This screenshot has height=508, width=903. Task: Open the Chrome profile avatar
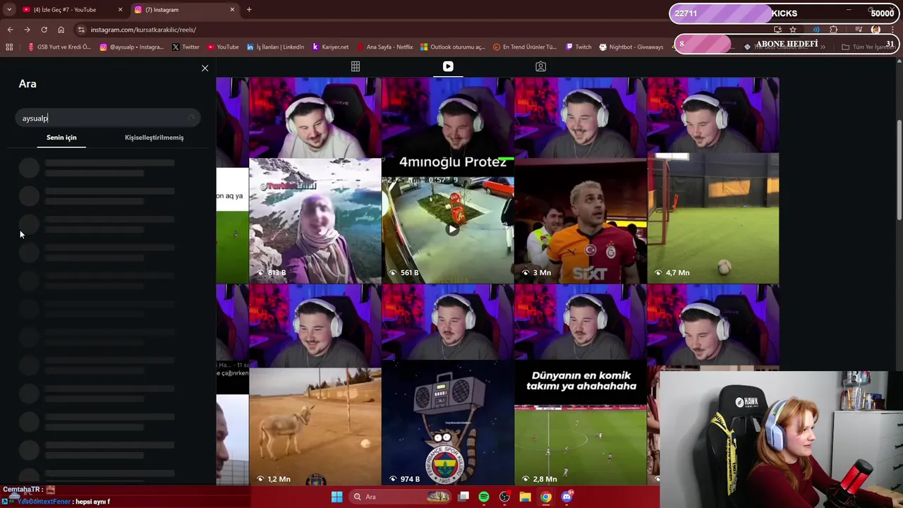(875, 30)
